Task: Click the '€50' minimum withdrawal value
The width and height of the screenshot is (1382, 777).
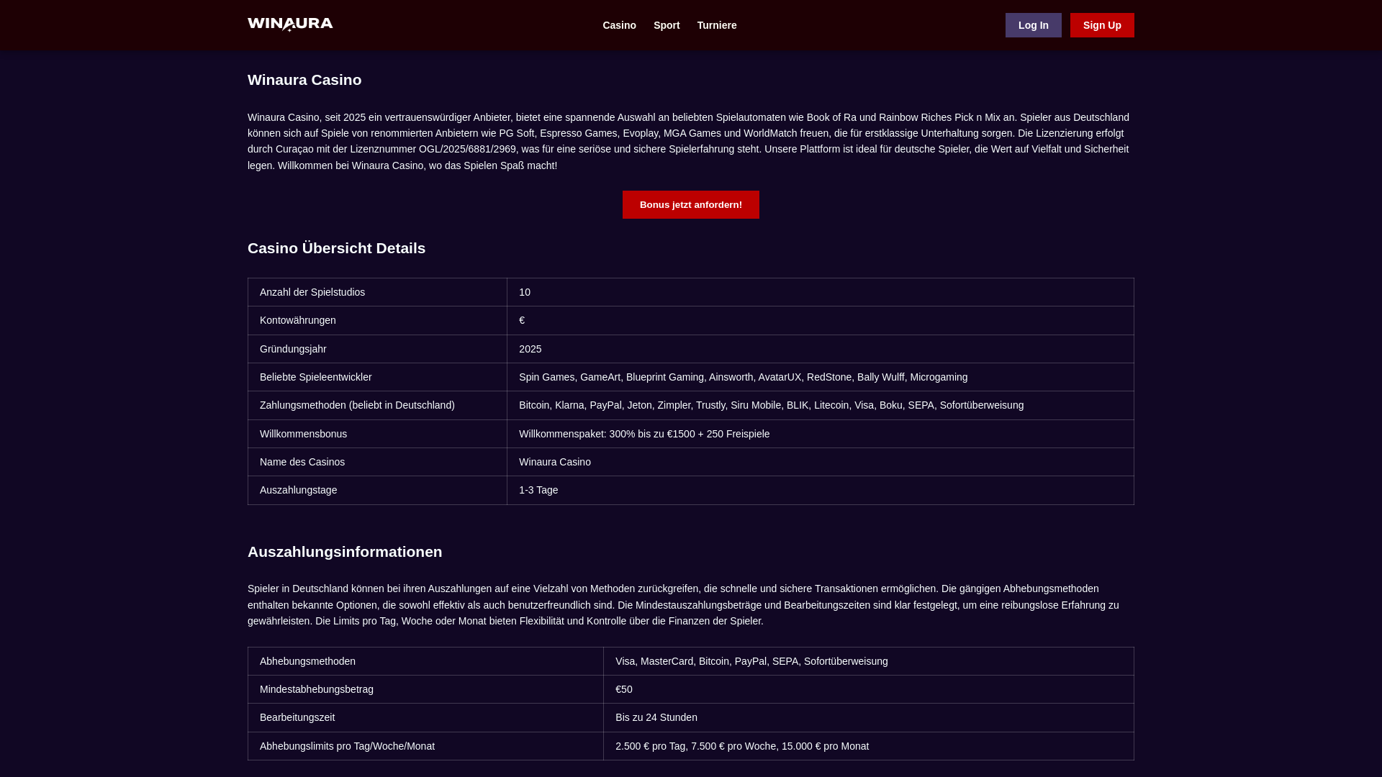Action: 869,689
